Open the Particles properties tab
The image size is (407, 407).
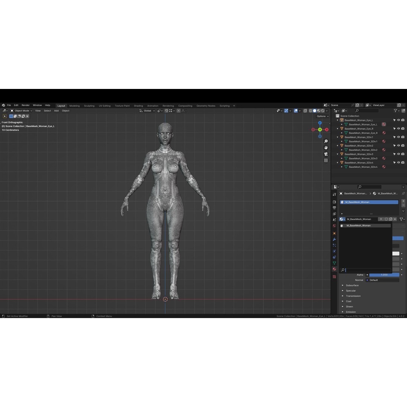(334, 245)
